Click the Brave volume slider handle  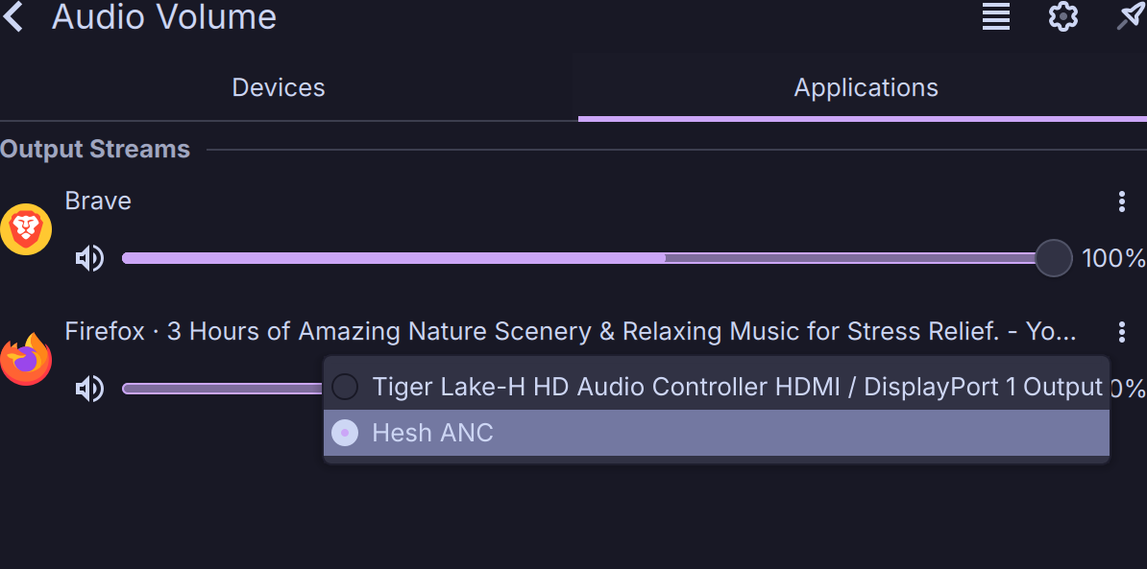(1054, 258)
